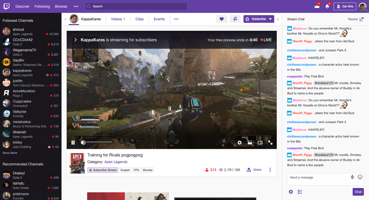Unfollow KappaKares with the heart button
The width and height of the screenshot is (369, 200).
(x=221, y=19)
